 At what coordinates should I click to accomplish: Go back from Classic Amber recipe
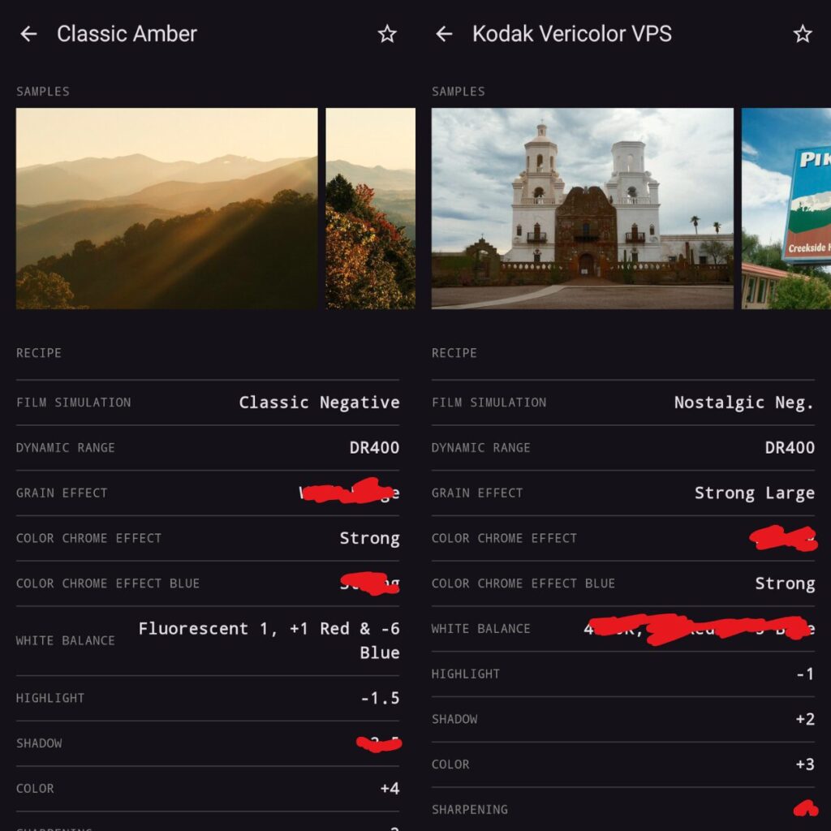[28, 34]
